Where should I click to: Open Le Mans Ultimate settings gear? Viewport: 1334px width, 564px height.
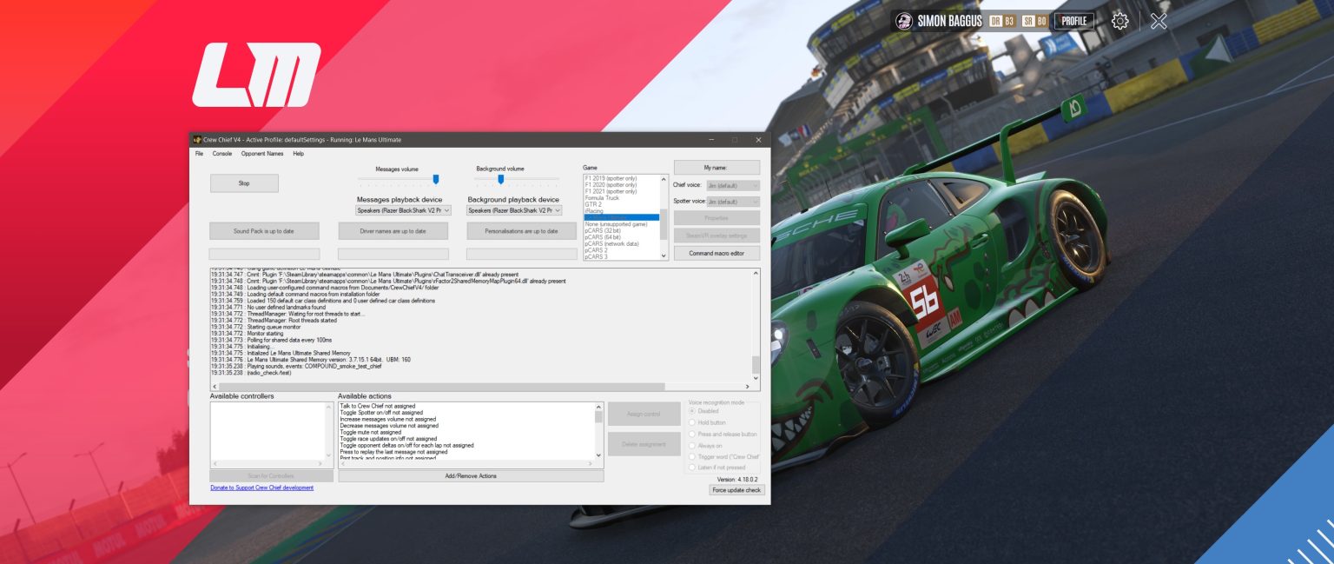tap(1119, 21)
